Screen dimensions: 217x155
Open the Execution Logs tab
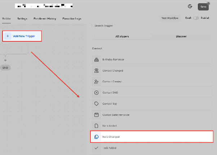72,19
